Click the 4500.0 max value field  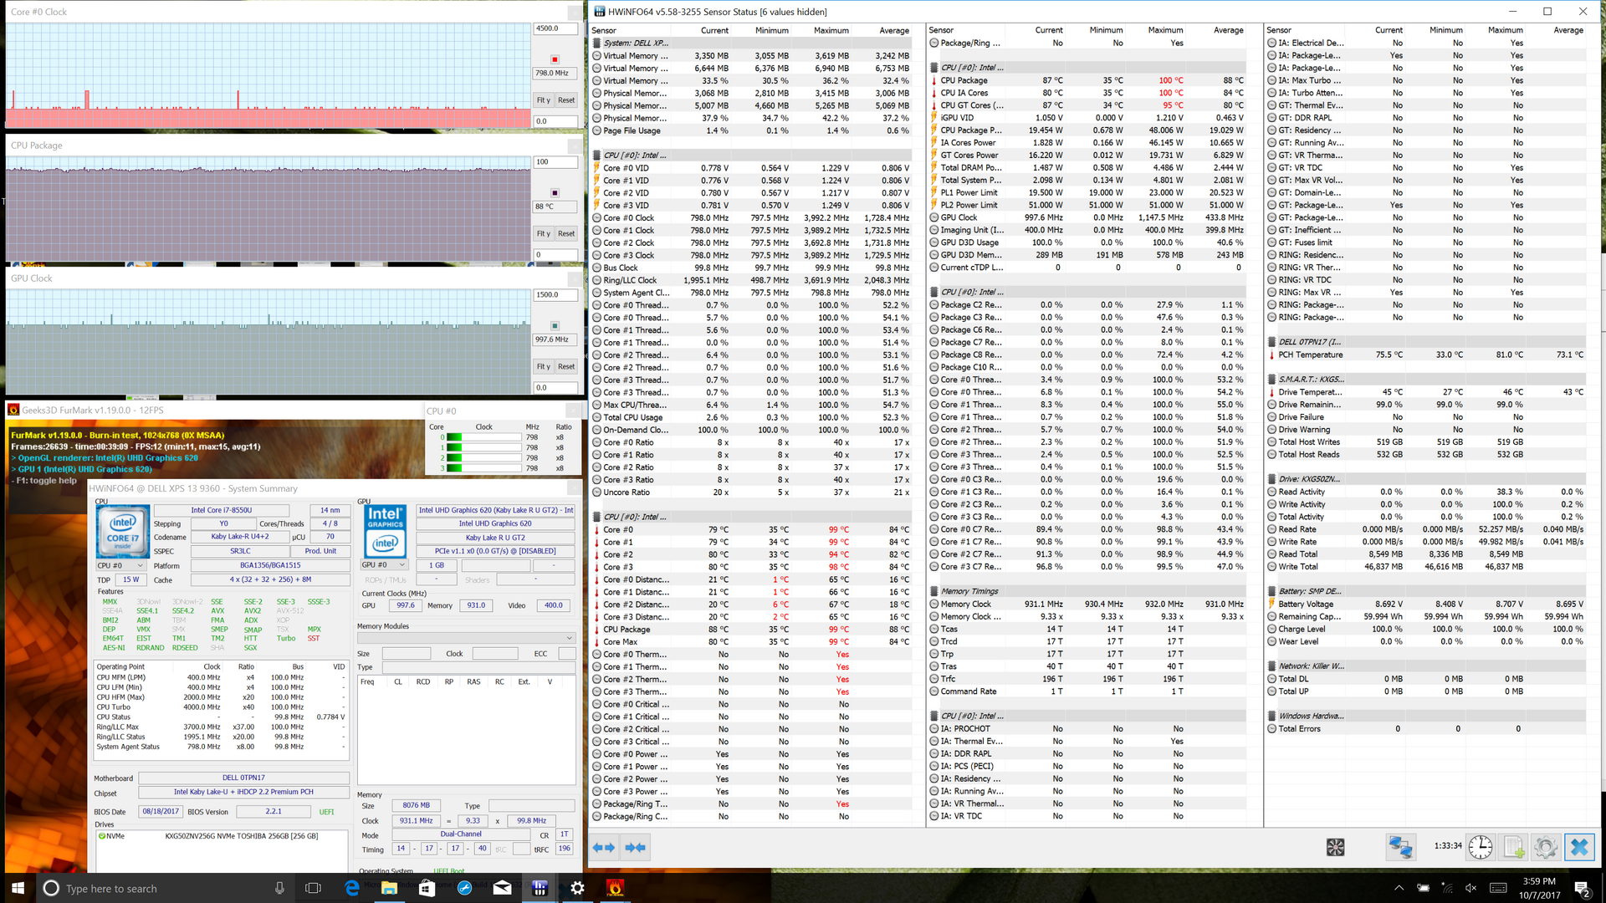coord(555,28)
